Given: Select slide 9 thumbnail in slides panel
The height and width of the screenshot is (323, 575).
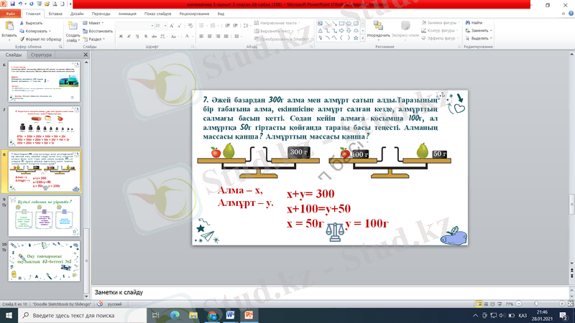Looking at the screenshot, I should (45, 217).
